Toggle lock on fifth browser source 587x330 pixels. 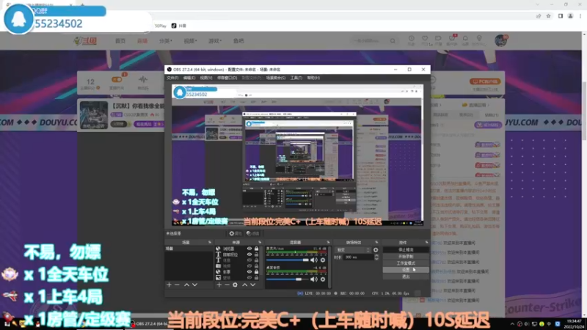256,271
